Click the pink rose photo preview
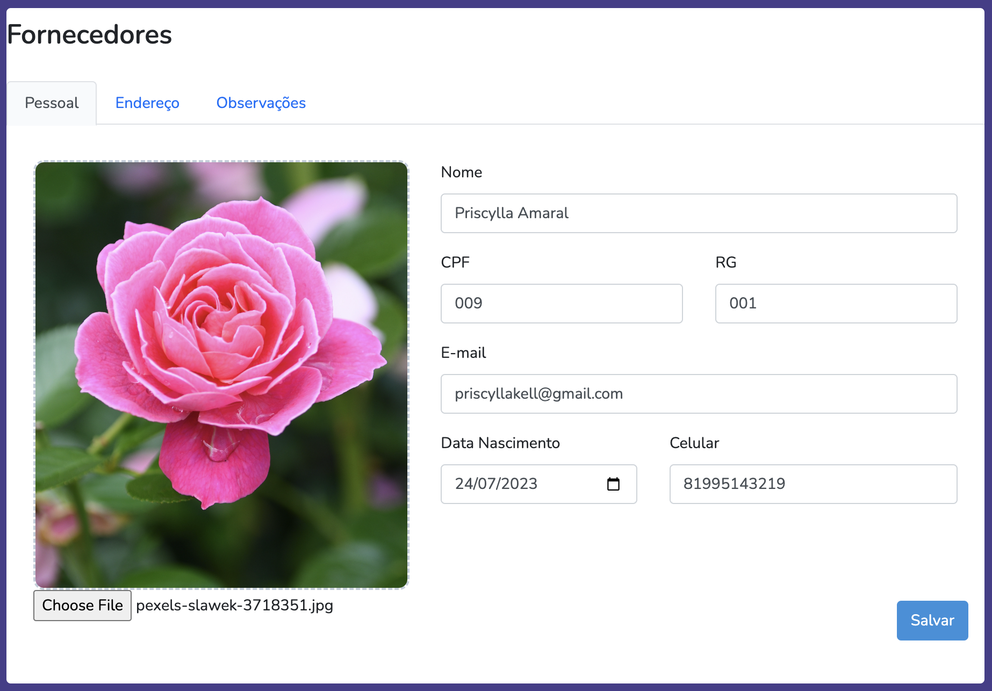 [221, 375]
